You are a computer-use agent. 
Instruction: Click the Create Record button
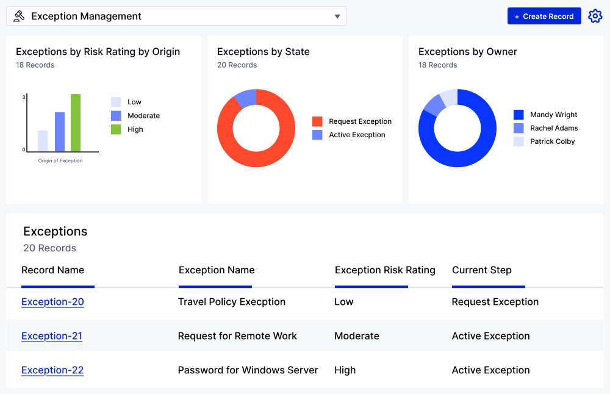tap(544, 16)
